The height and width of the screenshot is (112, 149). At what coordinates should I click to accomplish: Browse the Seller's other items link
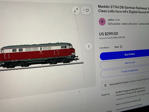130,24
